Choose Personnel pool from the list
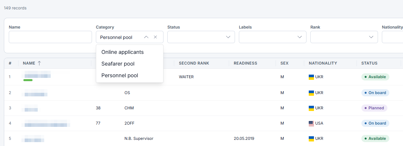 pos(130,75)
